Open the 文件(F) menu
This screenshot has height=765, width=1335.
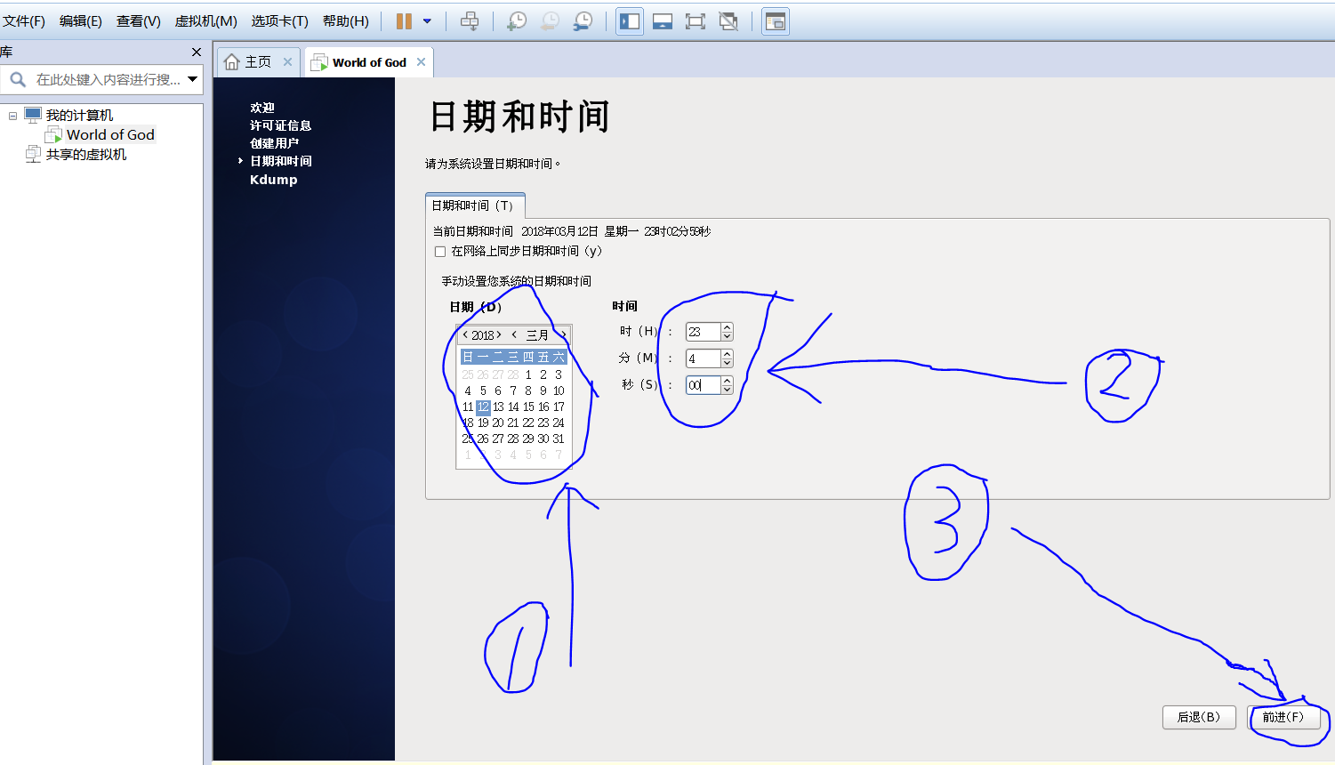tap(24, 21)
